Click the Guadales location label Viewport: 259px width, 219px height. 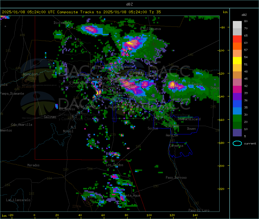click(x=154, y=62)
